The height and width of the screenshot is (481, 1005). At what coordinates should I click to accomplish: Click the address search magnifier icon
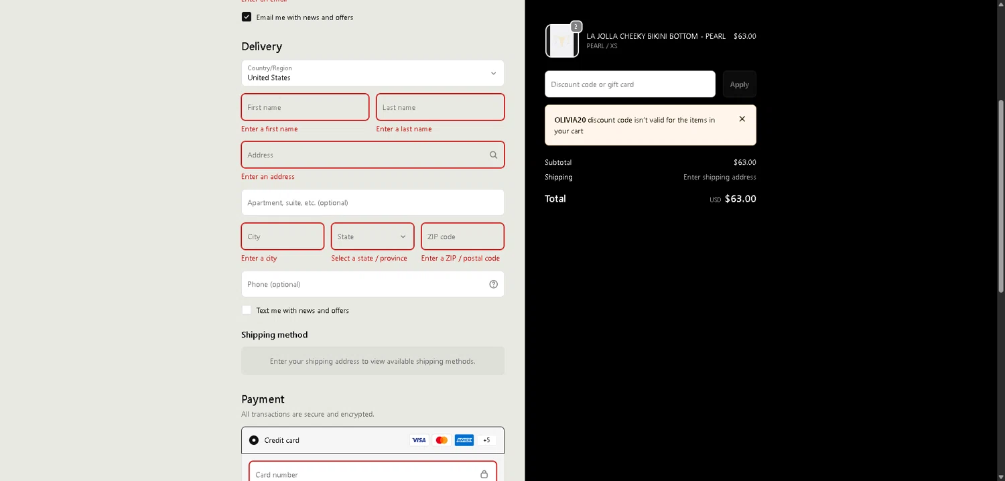click(x=493, y=155)
